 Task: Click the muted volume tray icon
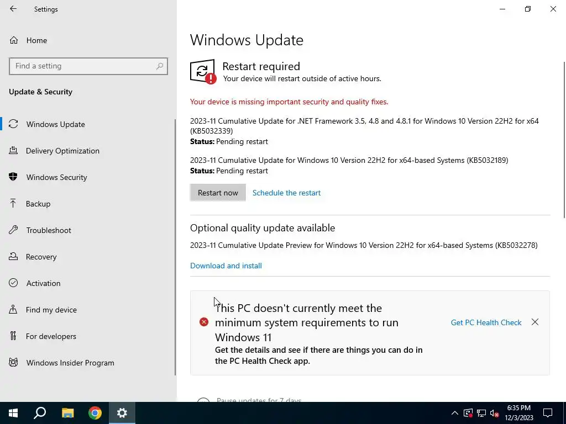point(495,413)
